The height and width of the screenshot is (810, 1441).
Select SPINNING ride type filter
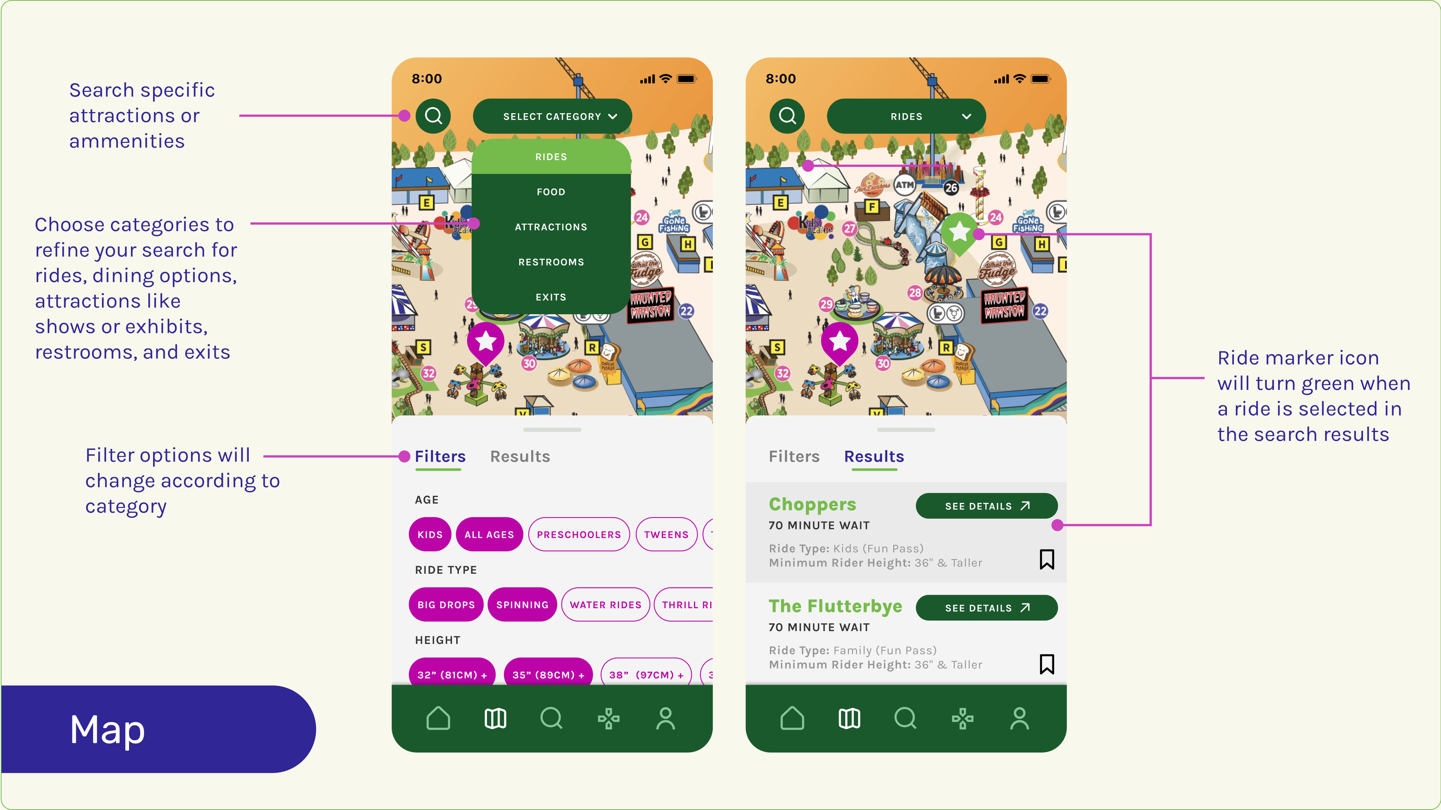(521, 604)
